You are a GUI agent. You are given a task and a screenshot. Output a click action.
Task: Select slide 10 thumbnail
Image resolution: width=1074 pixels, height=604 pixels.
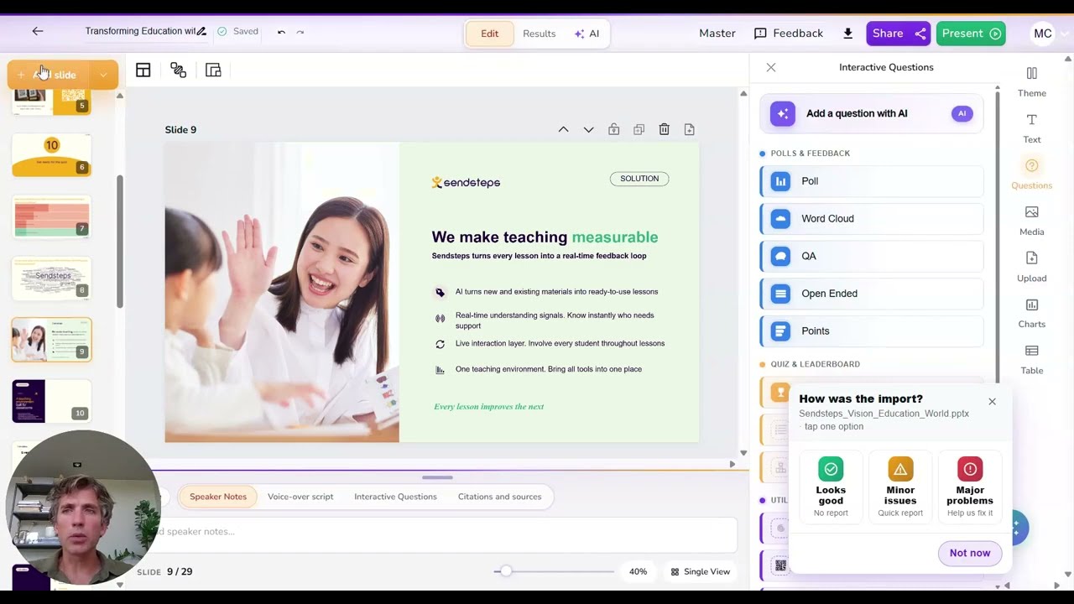click(x=51, y=401)
